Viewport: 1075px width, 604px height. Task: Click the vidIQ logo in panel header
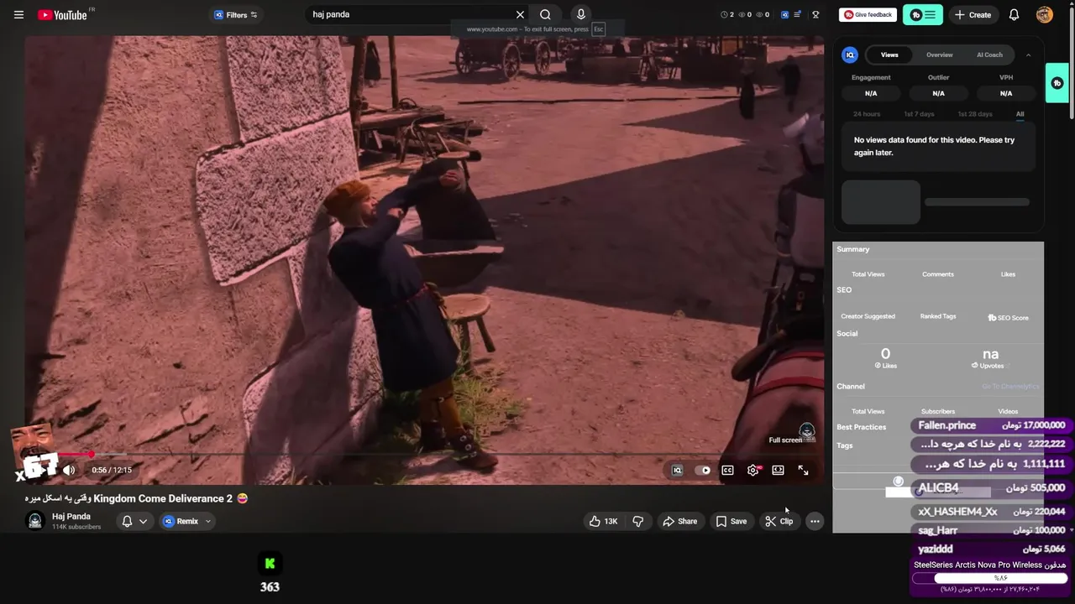point(850,55)
